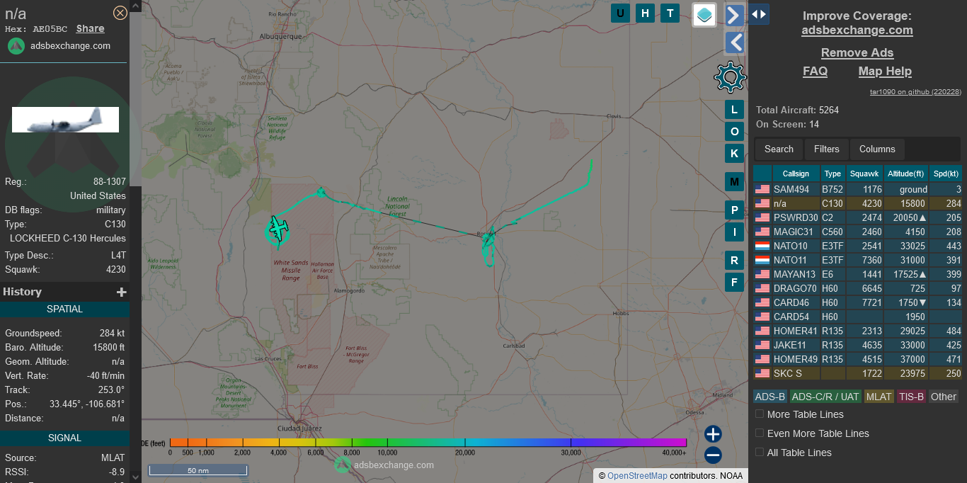
Task: Select the MAGIC31 aircraft row
Action: coord(857,232)
